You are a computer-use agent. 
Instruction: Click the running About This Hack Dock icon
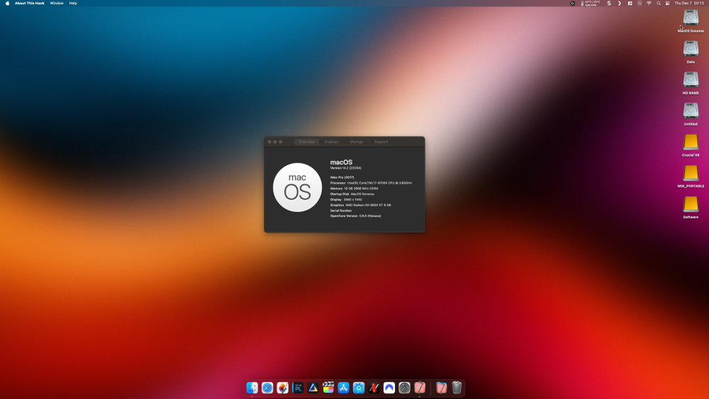[x=420, y=388]
